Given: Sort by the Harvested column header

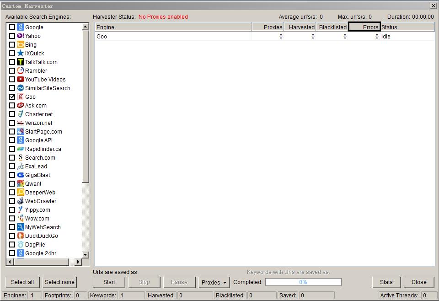Looking at the screenshot, I should click(300, 27).
